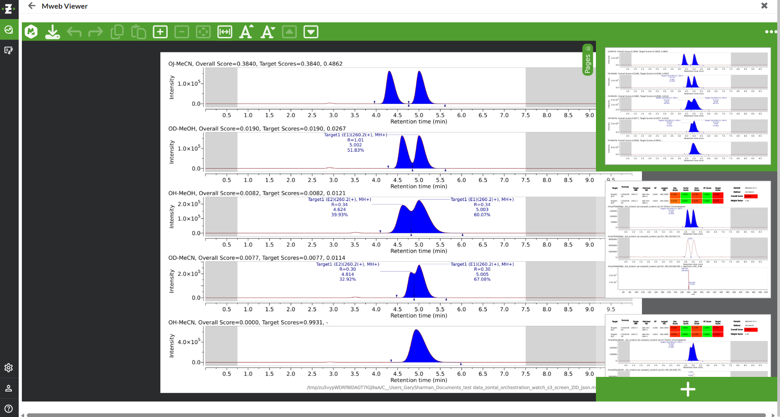Click the file path footer text
The width and height of the screenshot is (780, 417).
[451, 387]
